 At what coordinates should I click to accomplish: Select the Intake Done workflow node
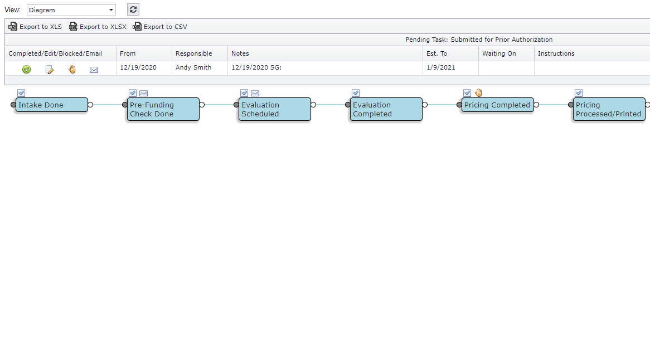click(51, 105)
